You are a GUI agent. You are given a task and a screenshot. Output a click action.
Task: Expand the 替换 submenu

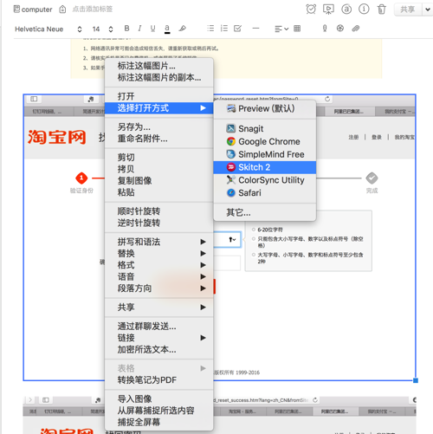(x=159, y=253)
